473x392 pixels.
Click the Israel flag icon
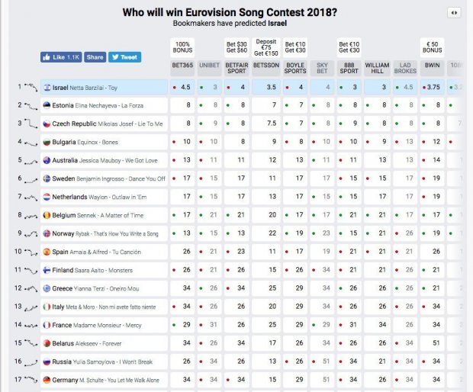(47, 88)
